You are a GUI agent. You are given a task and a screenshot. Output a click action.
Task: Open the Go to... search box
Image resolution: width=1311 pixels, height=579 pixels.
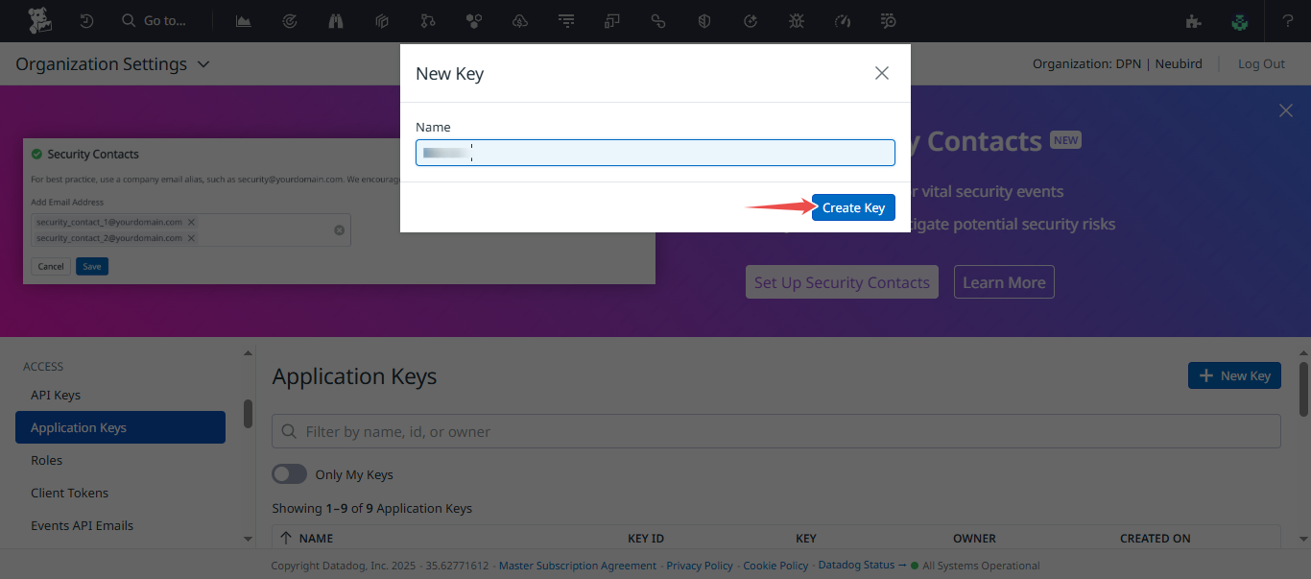[x=154, y=20]
